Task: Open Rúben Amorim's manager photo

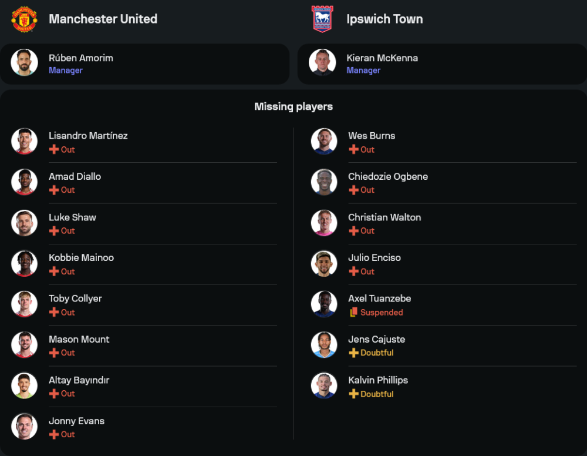Action: [x=24, y=63]
